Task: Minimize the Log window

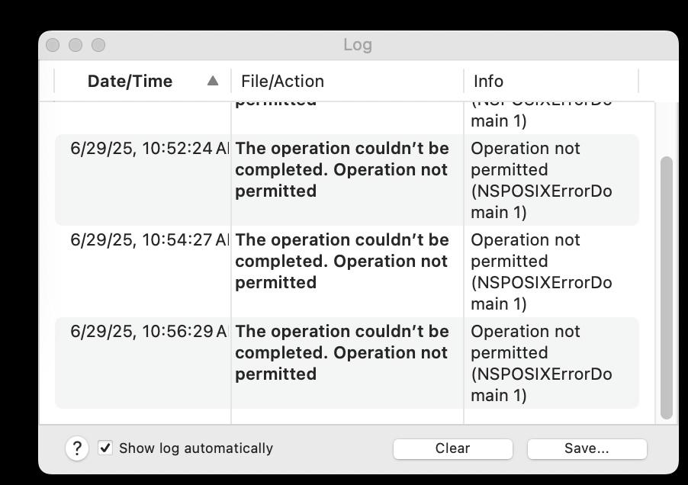Action: click(x=76, y=45)
